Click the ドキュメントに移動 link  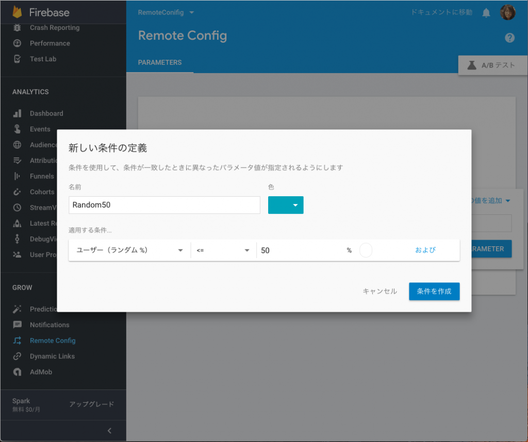441,12
